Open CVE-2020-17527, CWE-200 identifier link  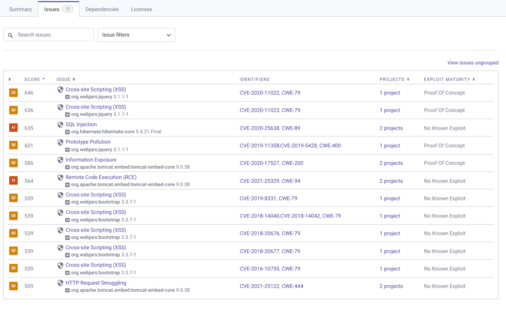click(271, 163)
